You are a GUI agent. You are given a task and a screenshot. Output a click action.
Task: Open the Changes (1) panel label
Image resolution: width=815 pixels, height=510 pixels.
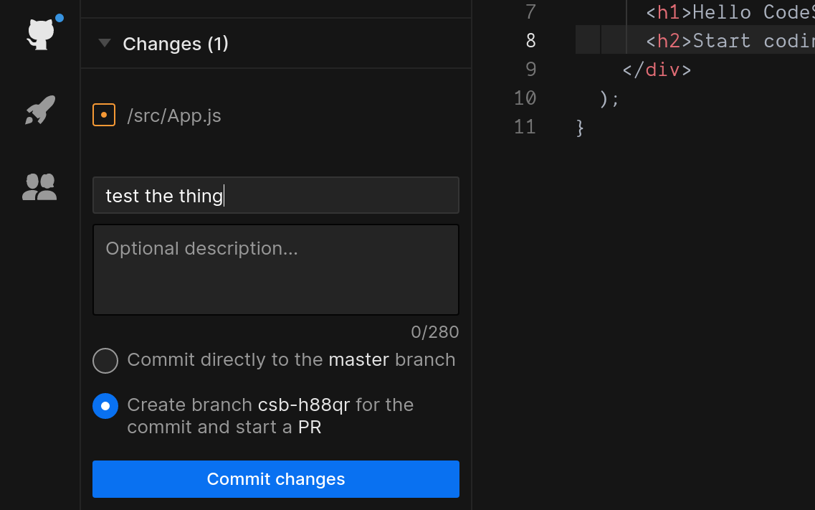[176, 44]
